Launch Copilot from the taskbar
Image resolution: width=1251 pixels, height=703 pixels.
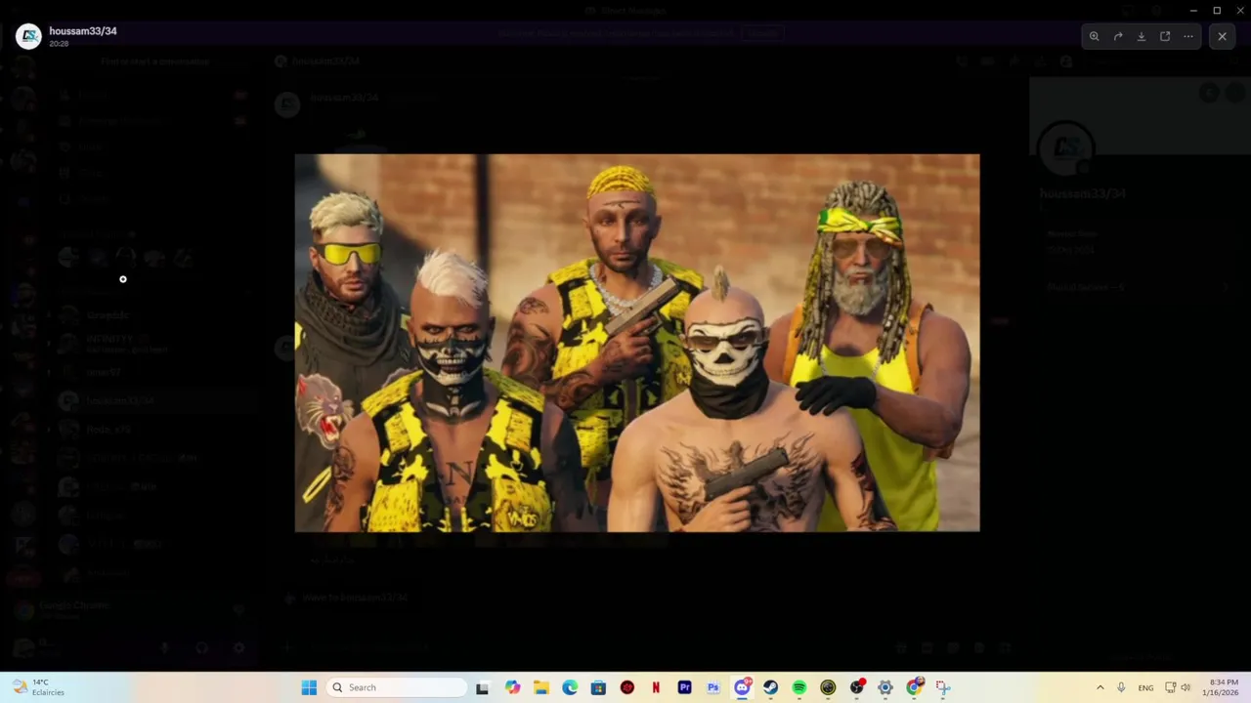tap(512, 687)
